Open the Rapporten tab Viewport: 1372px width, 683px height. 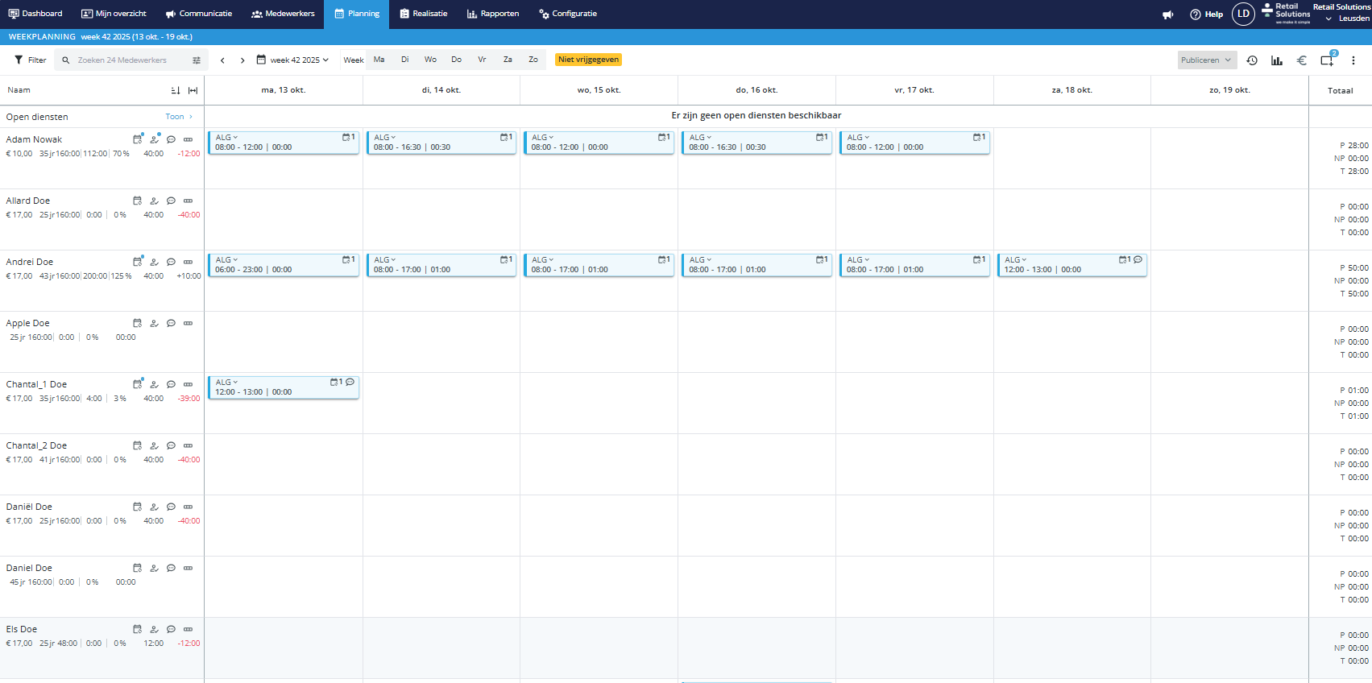click(x=493, y=14)
